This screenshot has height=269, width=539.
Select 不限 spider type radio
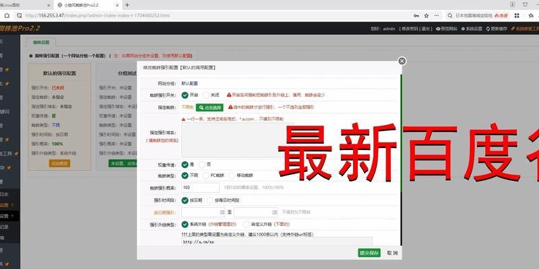pyautogui.click(x=185, y=176)
